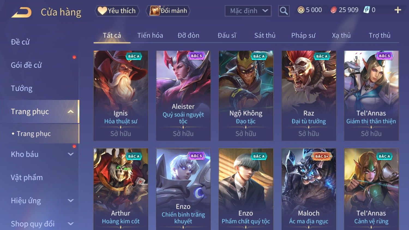The image size is (409, 230).
Task: Tap the plus icon to add currency
Action: (x=398, y=10)
